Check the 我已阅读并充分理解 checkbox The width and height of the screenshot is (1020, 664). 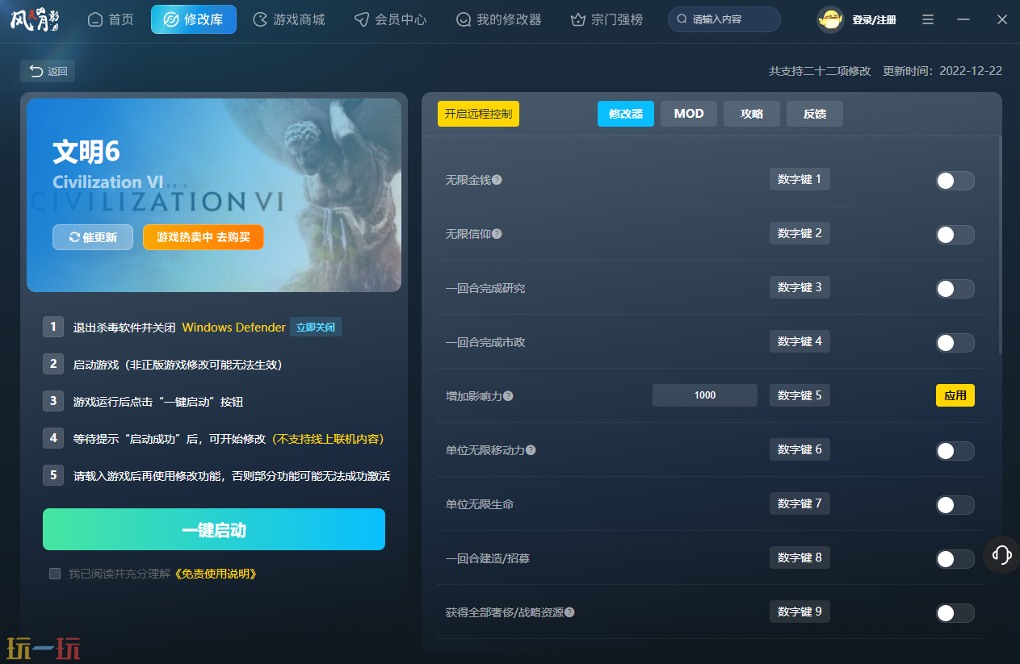tap(55, 574)
